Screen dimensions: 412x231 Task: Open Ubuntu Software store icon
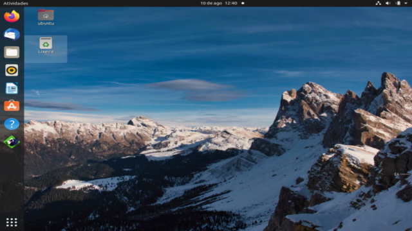click(x=12, y=106)
